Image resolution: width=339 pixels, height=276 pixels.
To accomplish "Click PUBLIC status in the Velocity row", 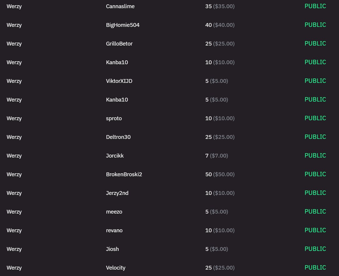I will click(x=315, y=268).
